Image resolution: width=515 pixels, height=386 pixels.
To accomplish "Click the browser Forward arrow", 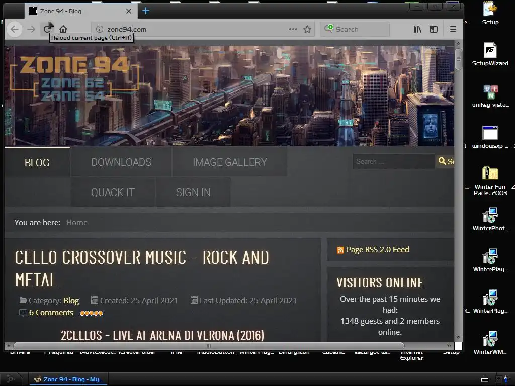I will point(31,29).
